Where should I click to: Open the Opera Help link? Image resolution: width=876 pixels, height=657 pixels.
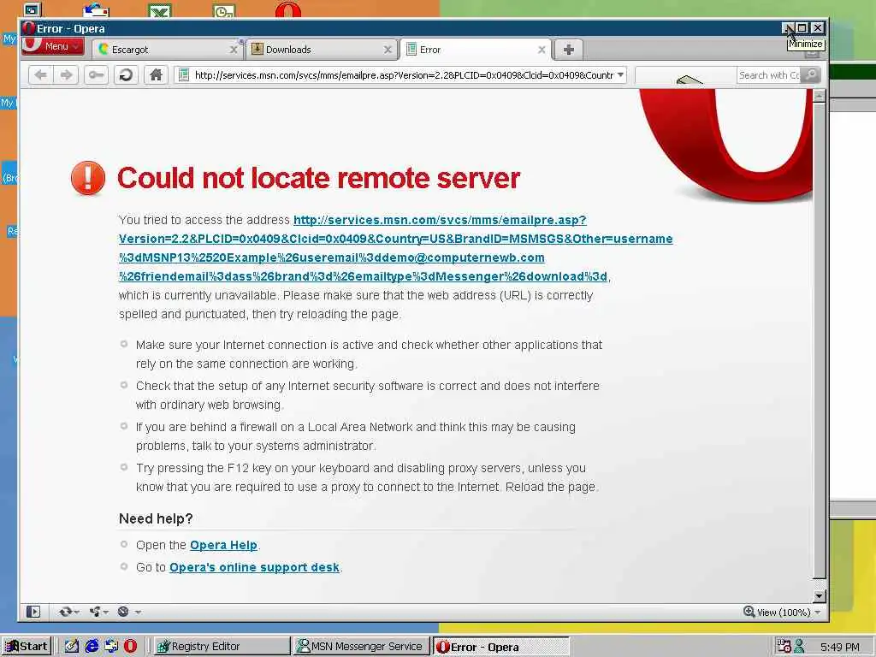point(223,545)
